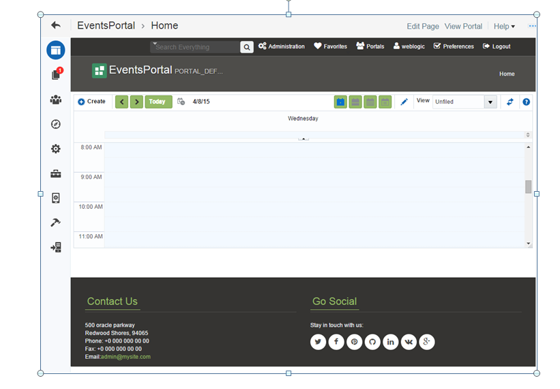Click the View Portal link
The height and width of the screenshot is (389, 560).
point(463,26)
